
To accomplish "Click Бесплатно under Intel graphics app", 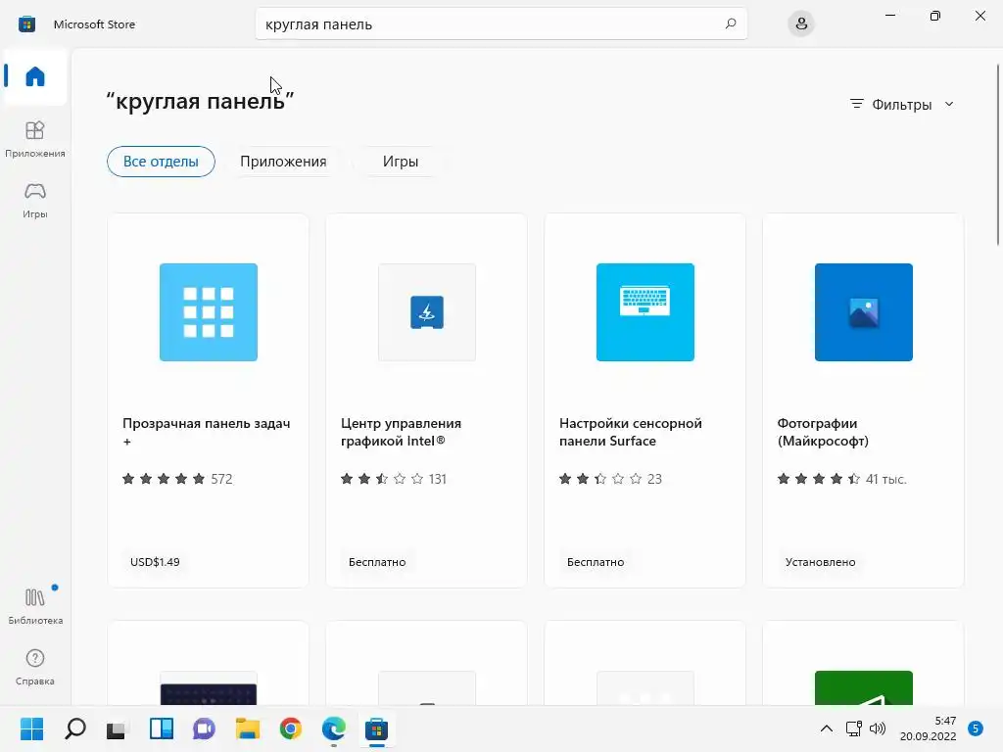I will click(377, 562).
